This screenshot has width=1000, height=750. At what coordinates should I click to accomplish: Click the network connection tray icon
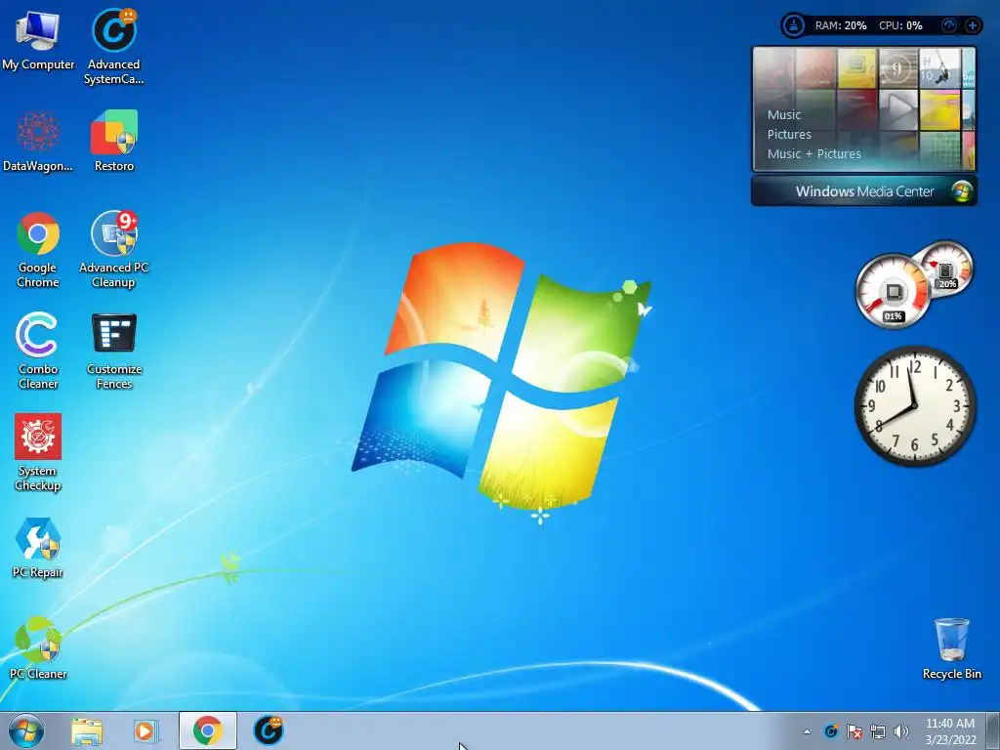tap(878, 731)
